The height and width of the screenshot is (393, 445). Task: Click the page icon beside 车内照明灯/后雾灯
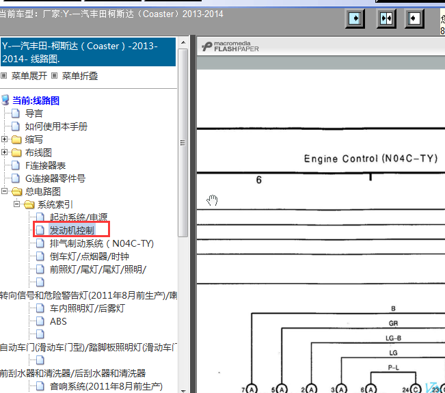coord(40,308)
